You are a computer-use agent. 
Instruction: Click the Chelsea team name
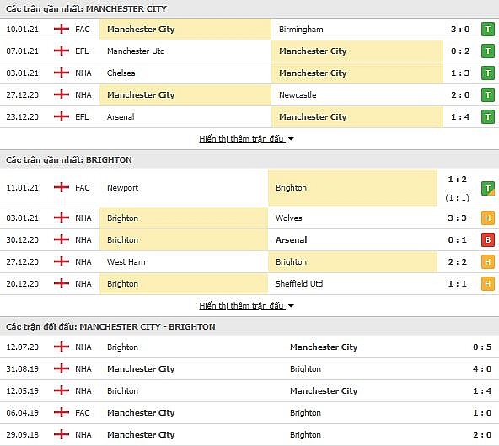121,73
